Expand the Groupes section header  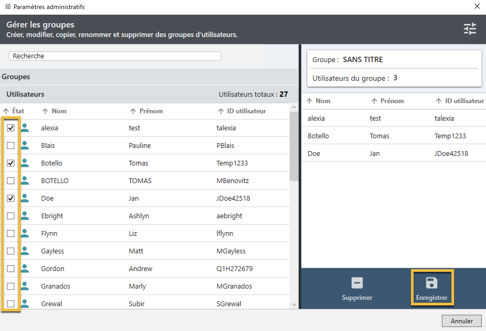coord(16,77)
